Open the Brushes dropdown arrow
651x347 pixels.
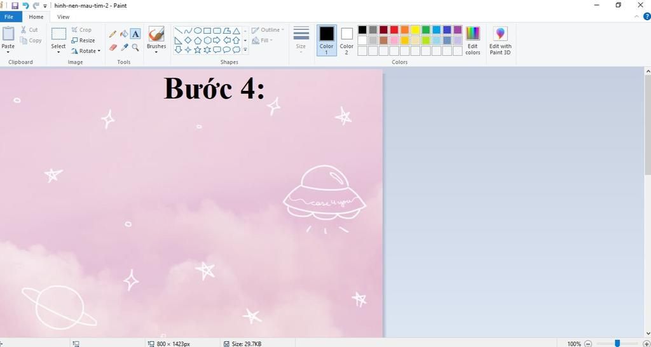(156, 52)
